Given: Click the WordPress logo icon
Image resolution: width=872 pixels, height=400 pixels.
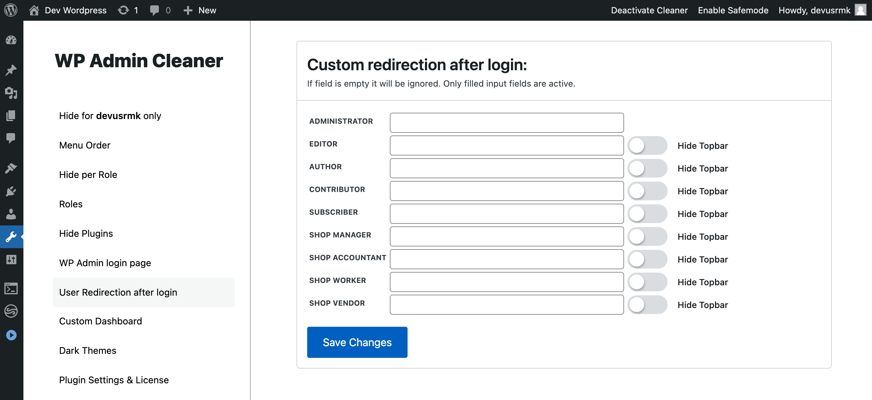Looking at the screenshot, I should (11, 10).
